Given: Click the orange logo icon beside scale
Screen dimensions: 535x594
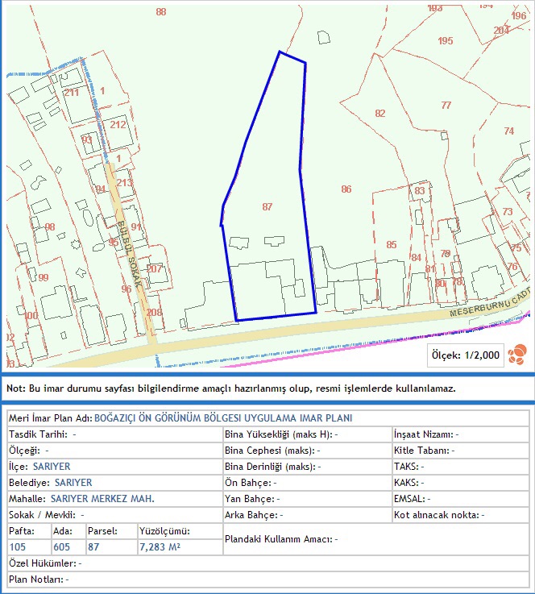Looking at the screenshot, I should 518,353.
